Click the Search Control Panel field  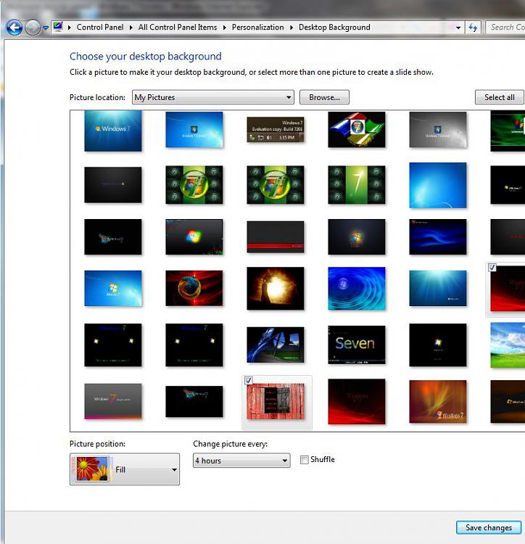pyautogui.click(x=505, y=27)
